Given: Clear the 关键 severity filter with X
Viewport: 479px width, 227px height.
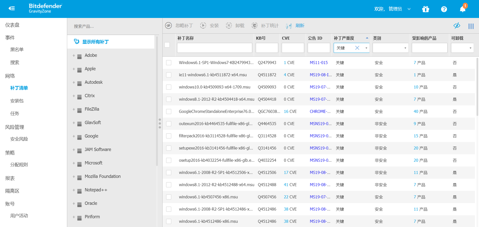Looking at the screenshot, I should pos(357,48).
